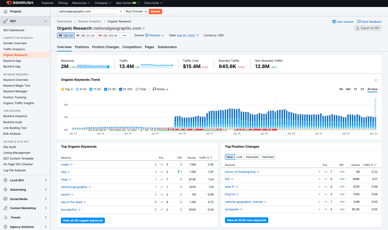
Task: Click the orange Search button
Action: click(156, 11)
